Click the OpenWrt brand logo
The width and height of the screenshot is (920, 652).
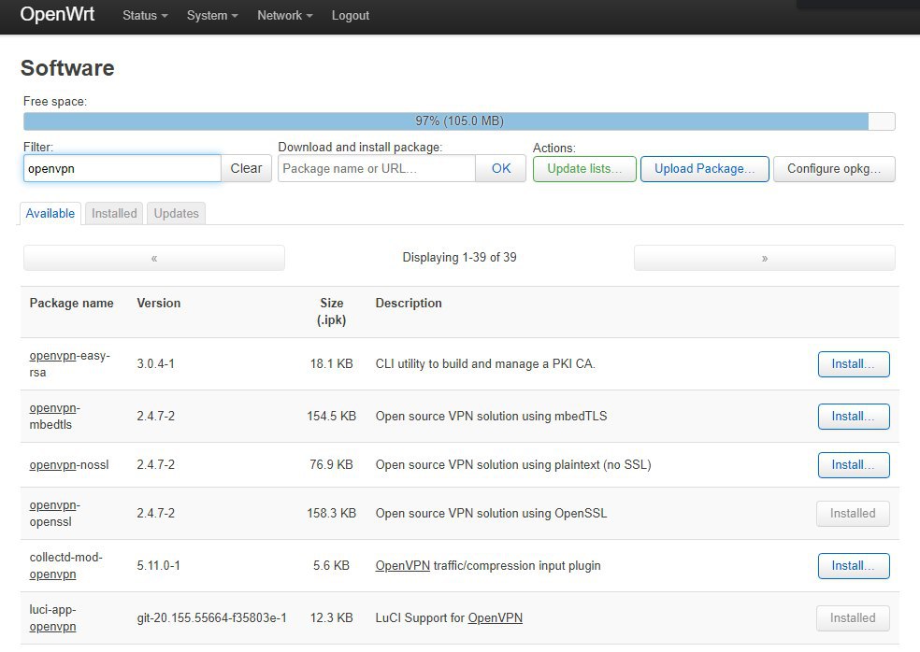57,14
